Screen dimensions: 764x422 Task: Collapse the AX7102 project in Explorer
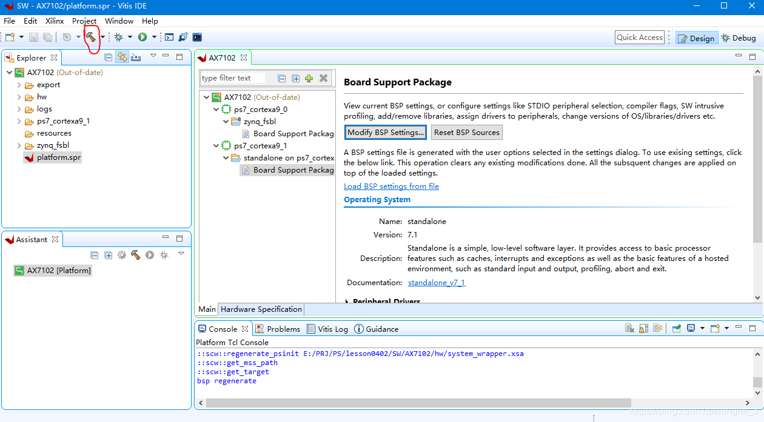tap(9, 73)
